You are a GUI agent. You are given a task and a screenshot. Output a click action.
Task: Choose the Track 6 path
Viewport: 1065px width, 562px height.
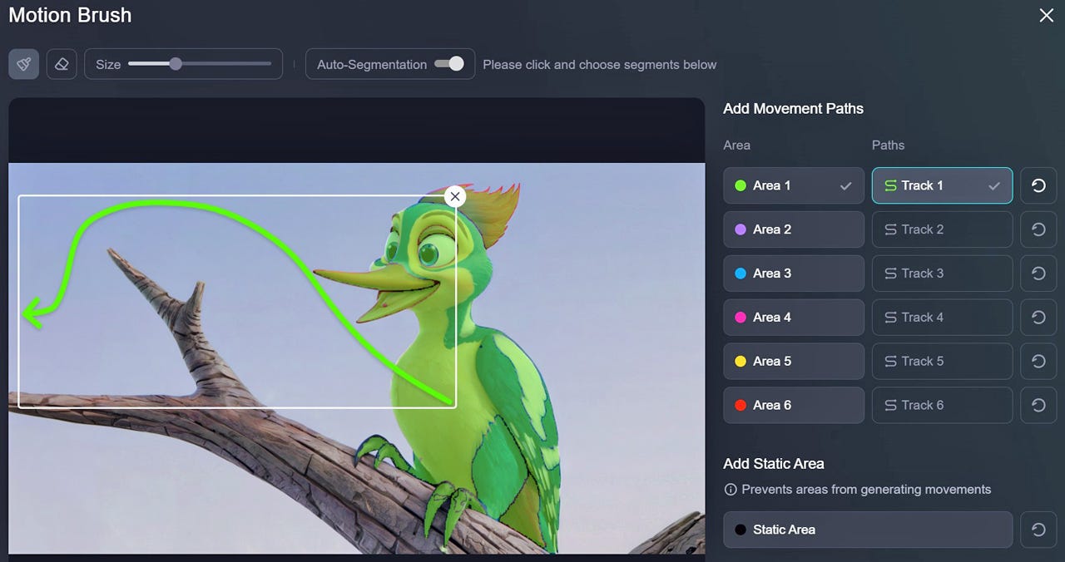[x=942, y=406]
